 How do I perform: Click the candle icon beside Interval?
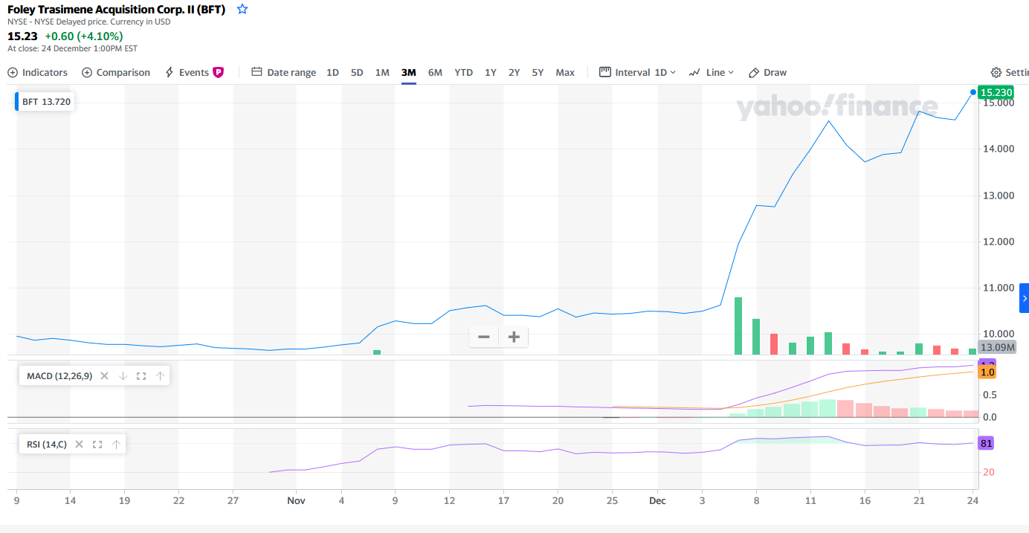click(x=604, y=72)
